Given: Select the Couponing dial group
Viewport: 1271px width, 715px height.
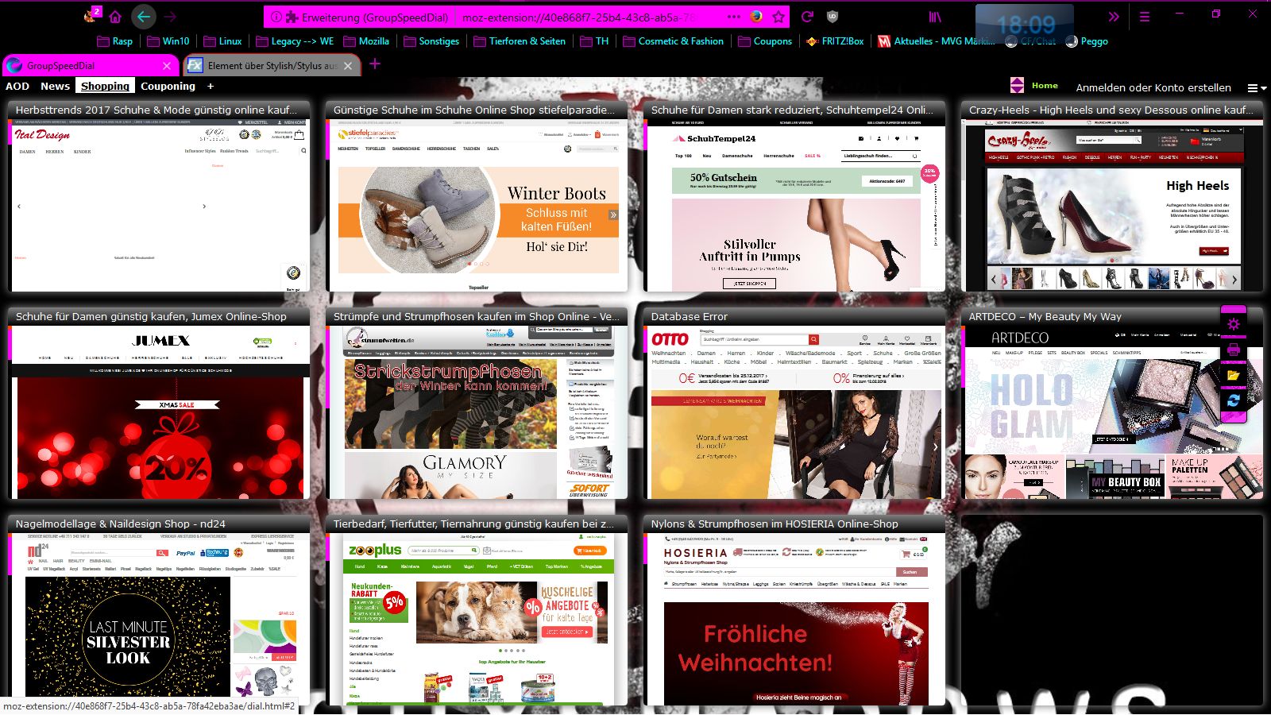Looking at the screenshot, I should [168, 86].
